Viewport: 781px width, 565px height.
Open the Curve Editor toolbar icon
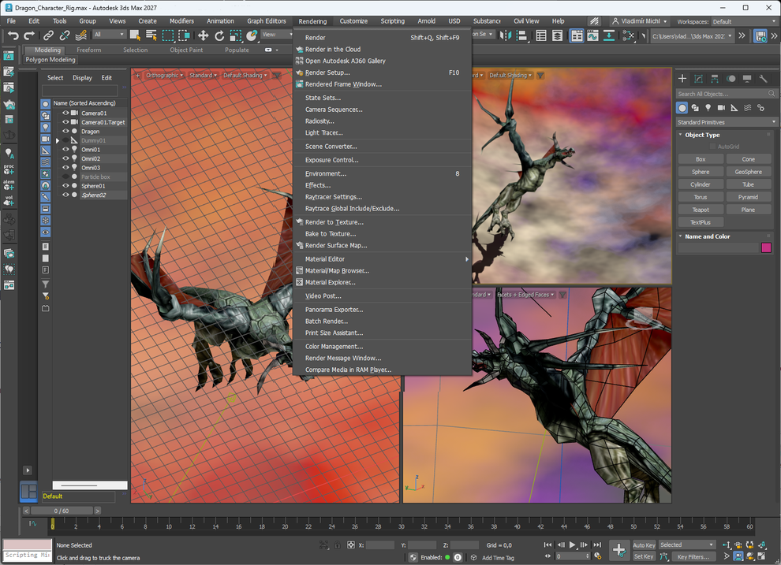point(592,35)
